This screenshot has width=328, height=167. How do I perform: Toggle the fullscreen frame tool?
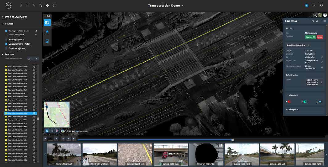tap(54, 6)
